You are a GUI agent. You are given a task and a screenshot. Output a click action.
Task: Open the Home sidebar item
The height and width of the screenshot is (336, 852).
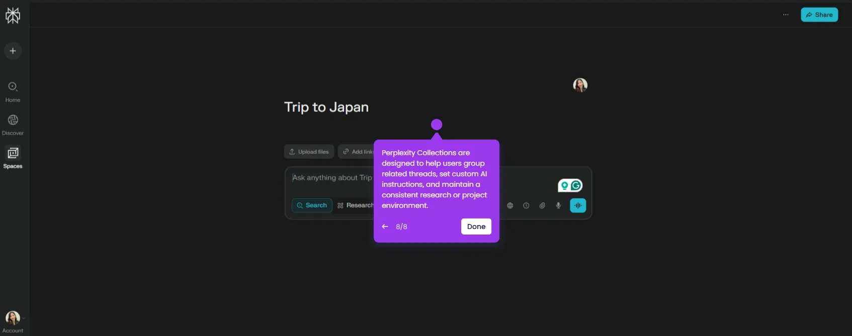13,92
